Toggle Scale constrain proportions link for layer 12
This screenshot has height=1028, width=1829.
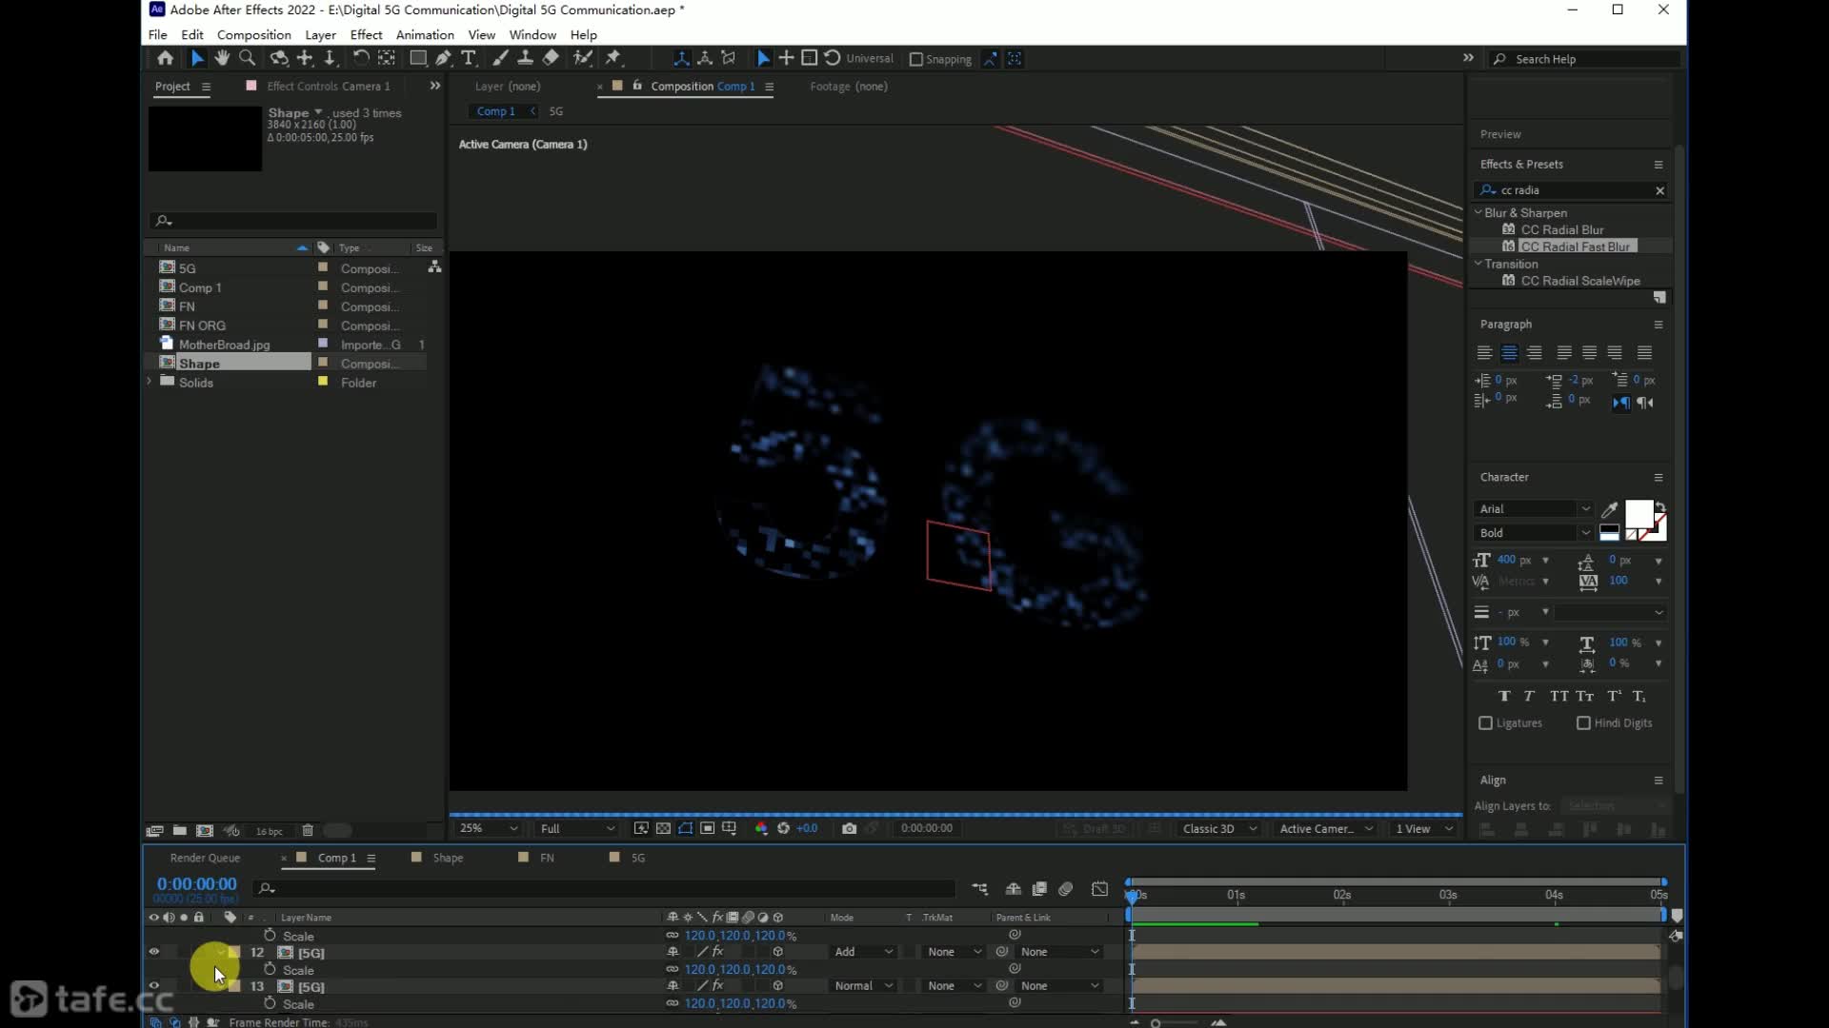click(673, 969)
